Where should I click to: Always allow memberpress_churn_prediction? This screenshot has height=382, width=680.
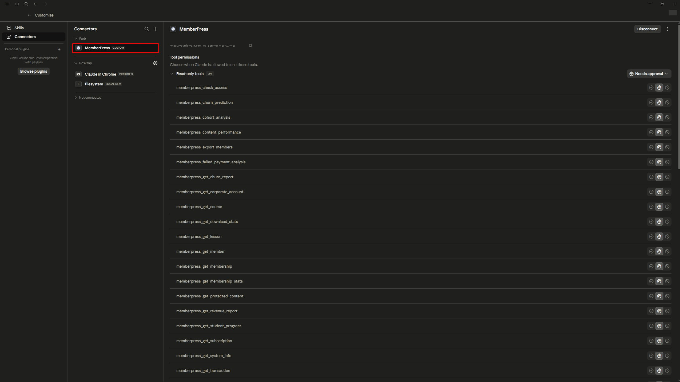click(x=651, y=102)
